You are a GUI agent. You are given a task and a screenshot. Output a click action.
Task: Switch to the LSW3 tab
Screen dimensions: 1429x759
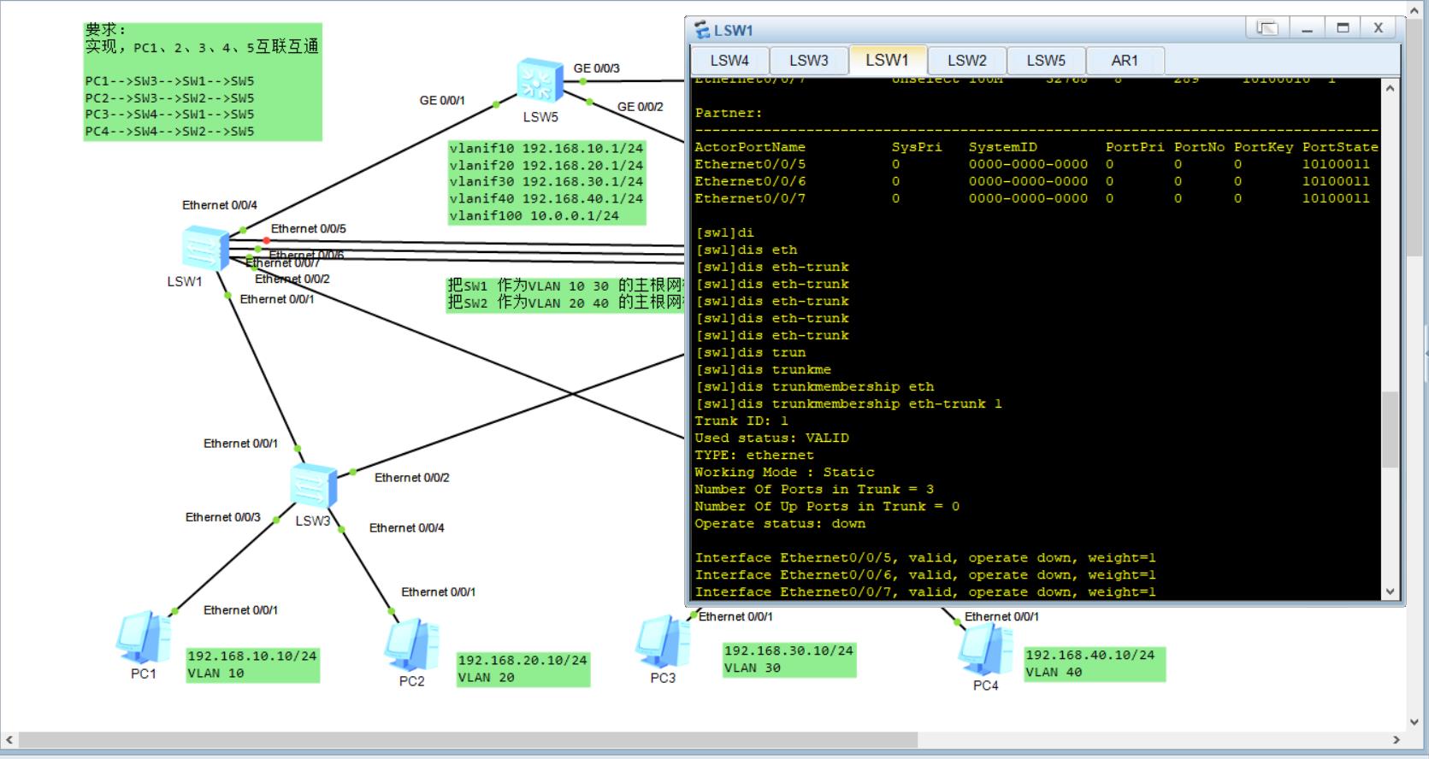[x=809, y=61]
